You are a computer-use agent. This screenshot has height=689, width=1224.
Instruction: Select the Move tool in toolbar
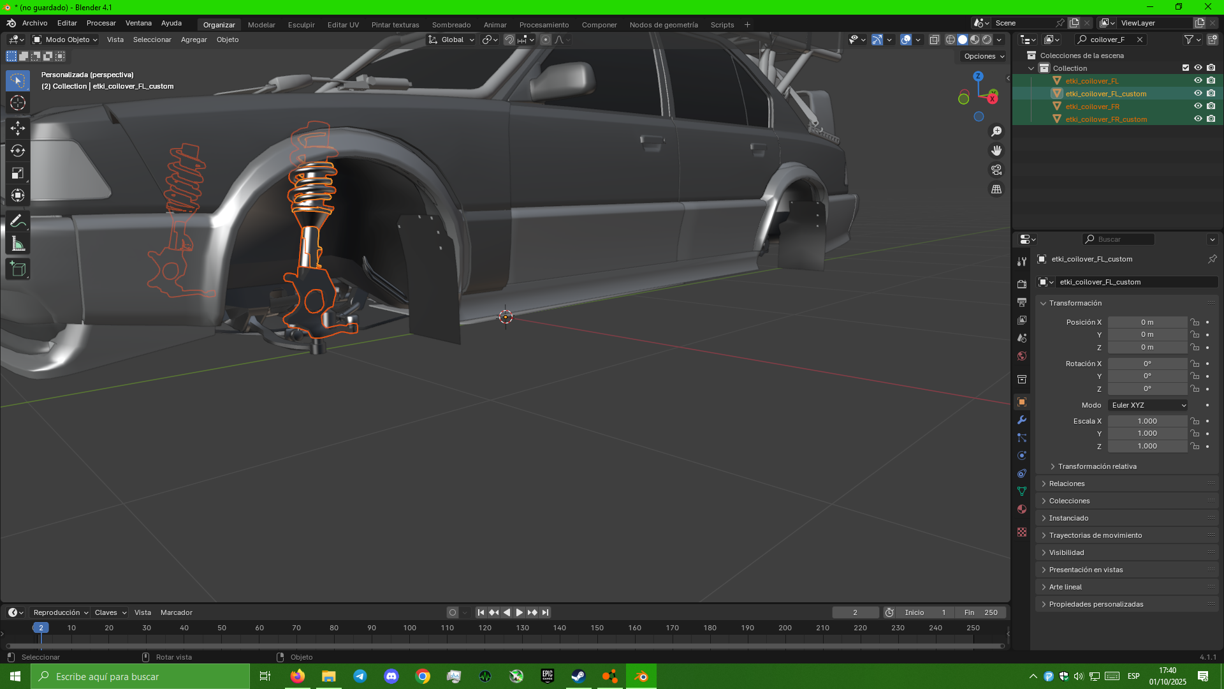17,128
